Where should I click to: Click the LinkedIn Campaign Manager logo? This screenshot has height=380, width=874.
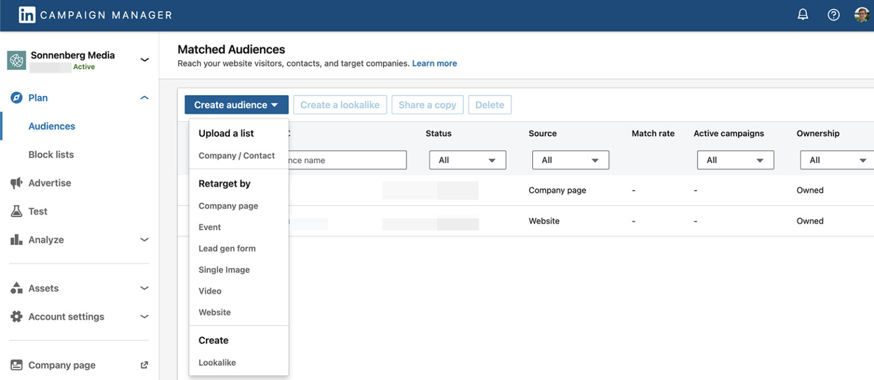pyautogui.click(x=27, y=15)
